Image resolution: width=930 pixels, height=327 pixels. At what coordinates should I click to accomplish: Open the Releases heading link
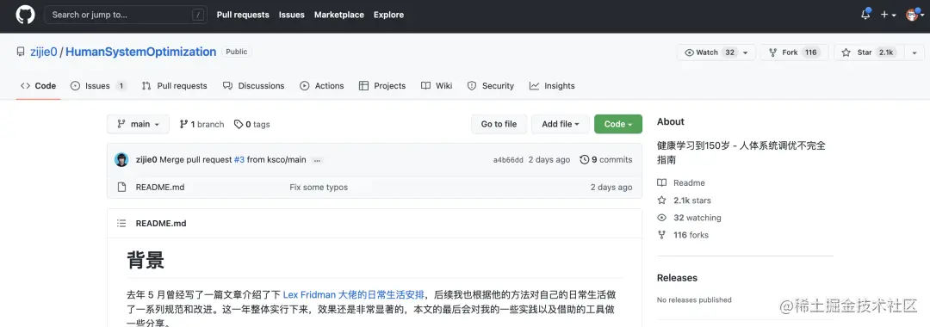[x=678, y=278]
